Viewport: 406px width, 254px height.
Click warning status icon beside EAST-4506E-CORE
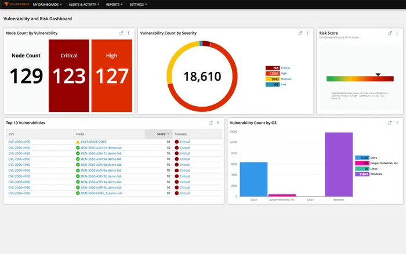click(x=78, y=141)
